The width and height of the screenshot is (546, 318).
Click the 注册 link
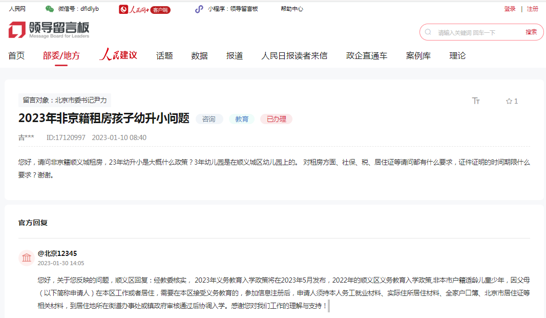(532, 9)
